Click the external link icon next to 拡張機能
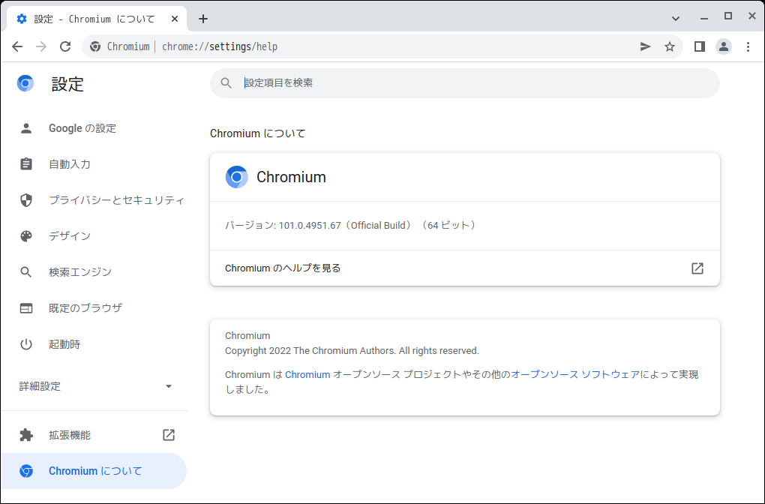765x504 pixels. [169, 435]
